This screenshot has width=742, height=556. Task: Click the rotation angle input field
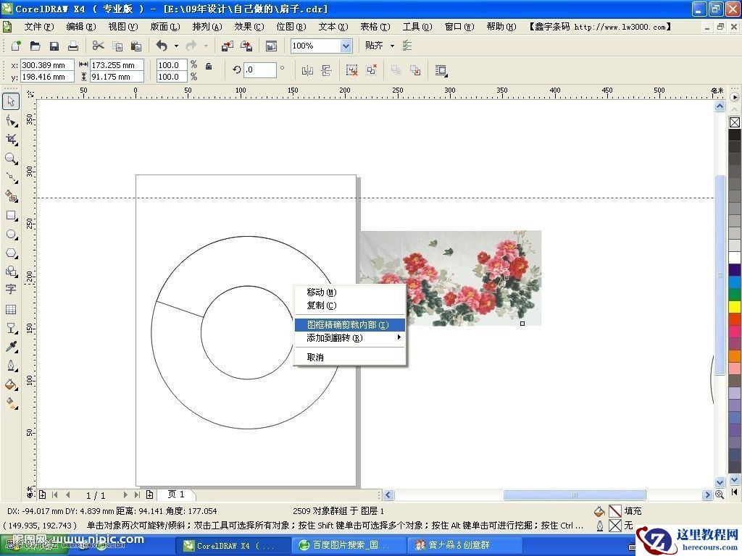(x=260, y=70)
